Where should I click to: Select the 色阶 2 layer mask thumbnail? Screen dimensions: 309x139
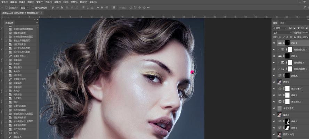[x=287, y=43]
